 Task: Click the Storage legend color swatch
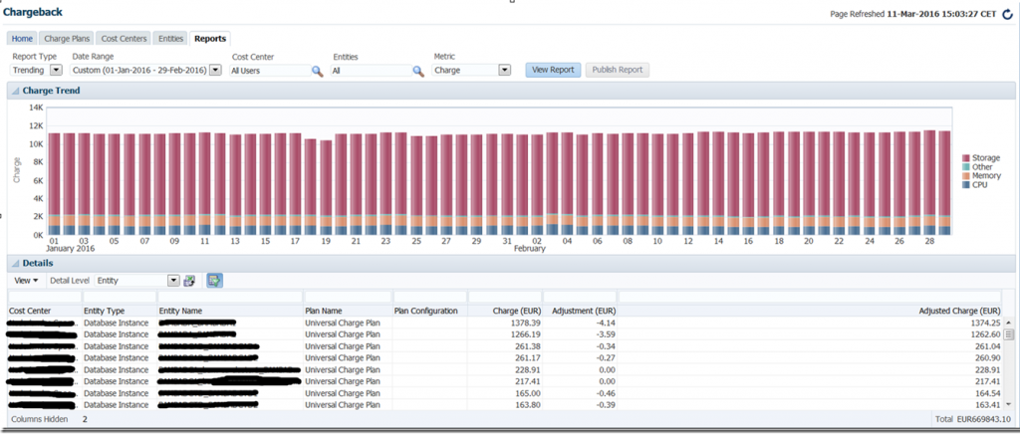pyautogui.click(x=965, y=158)
